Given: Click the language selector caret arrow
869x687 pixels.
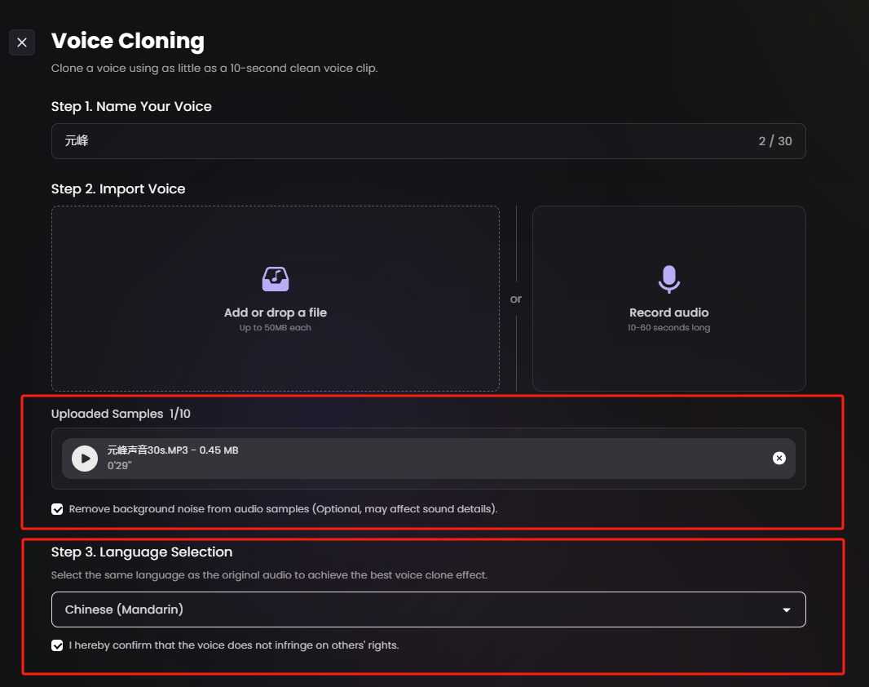Looking at the screenshot, I should tap(787, 610).
